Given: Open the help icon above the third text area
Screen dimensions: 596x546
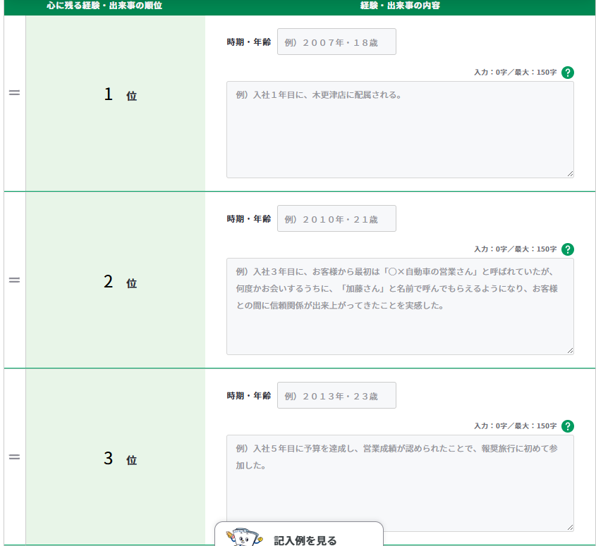Looking at the screenshot, I should (x=568, y=426).
